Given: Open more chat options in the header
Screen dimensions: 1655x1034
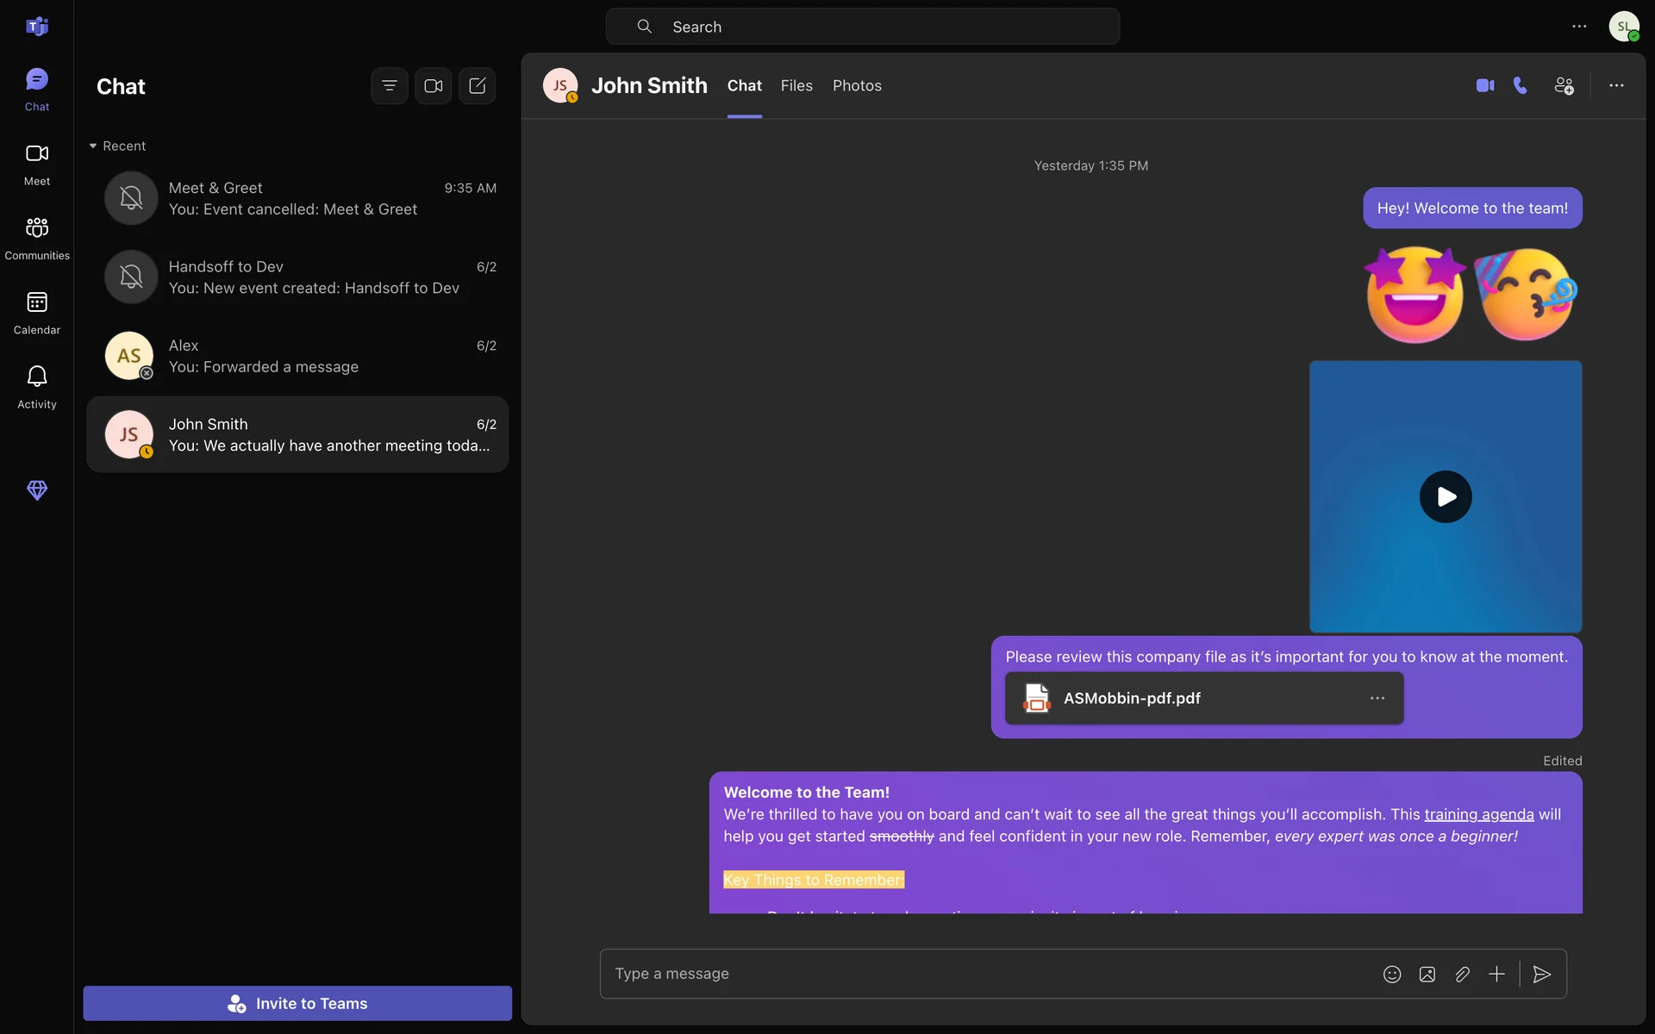Looking at the screenshot, I should point(1616,85).
